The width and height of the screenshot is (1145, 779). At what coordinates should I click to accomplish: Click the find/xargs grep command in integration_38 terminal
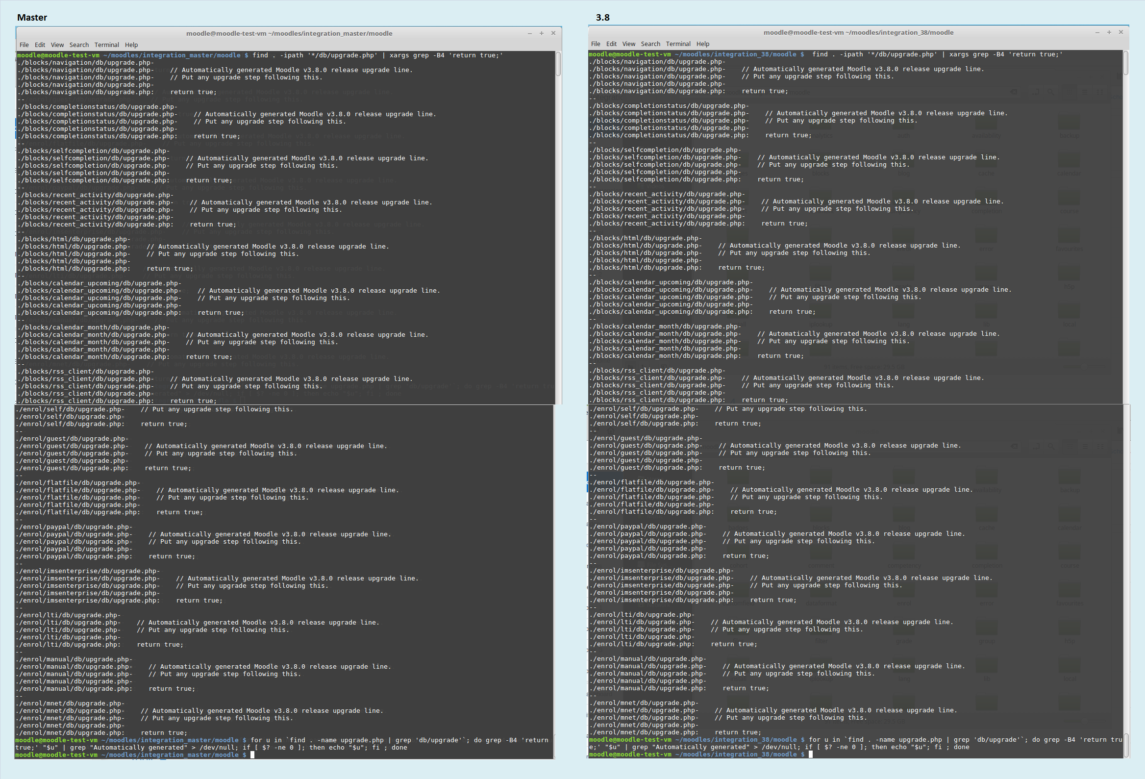point(937,54)
